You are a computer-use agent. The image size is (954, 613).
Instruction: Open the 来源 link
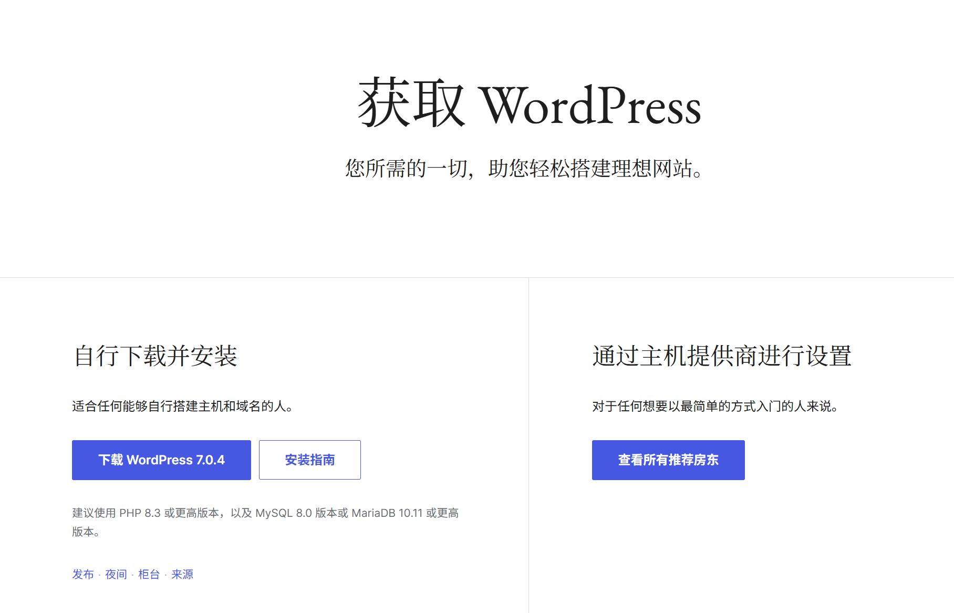click(182, 574)
